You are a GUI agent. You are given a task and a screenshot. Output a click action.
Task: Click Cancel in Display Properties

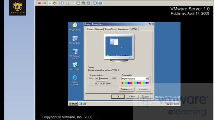[132, 97]
